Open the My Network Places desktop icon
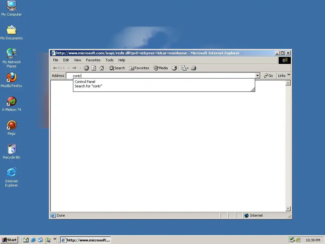Screen dimensions: 325x244 pos(11,58)
